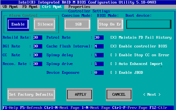The width and height of the screenshot is (176, 110).
Task: Edit the CC Rate value
Action: click(38, 55)
